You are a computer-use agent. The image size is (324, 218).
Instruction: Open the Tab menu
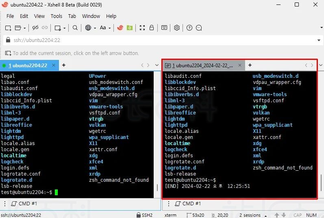point(72,16)
